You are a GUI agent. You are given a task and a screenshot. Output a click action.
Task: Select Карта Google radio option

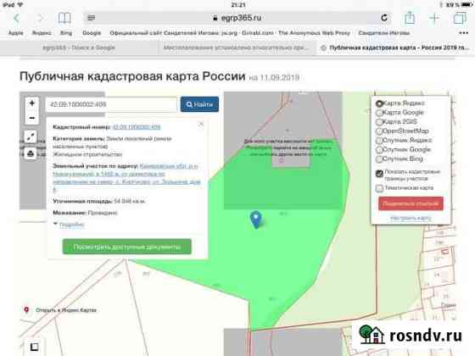click(x=379, y=113)
